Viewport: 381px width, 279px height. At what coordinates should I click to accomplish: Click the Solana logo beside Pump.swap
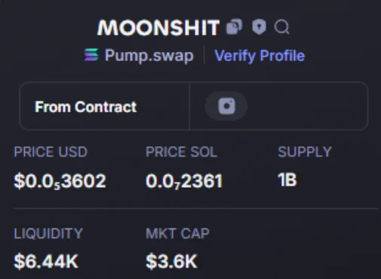point(91,55)
